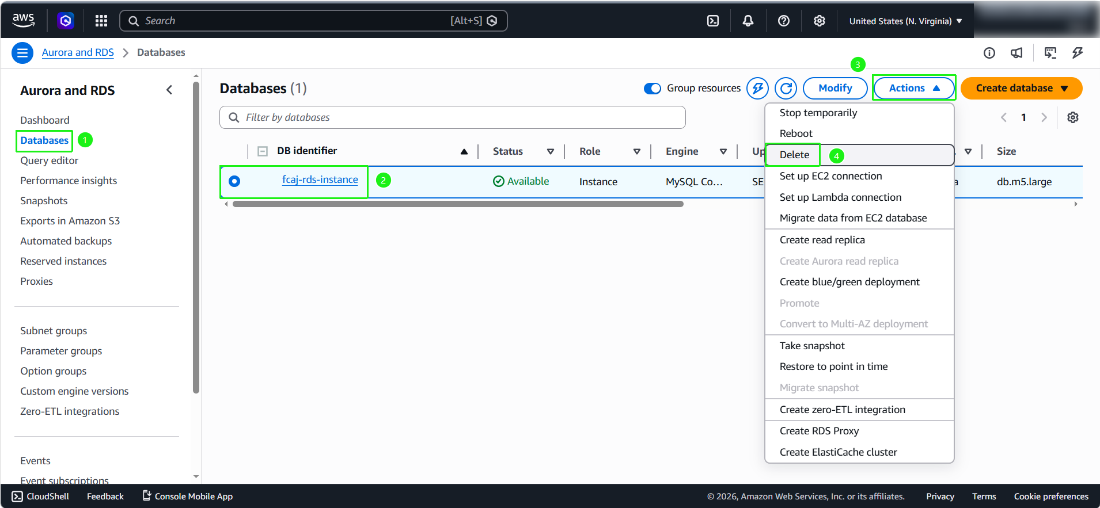Collapse the Aurora and RDS side panel

tap(169, 90)
